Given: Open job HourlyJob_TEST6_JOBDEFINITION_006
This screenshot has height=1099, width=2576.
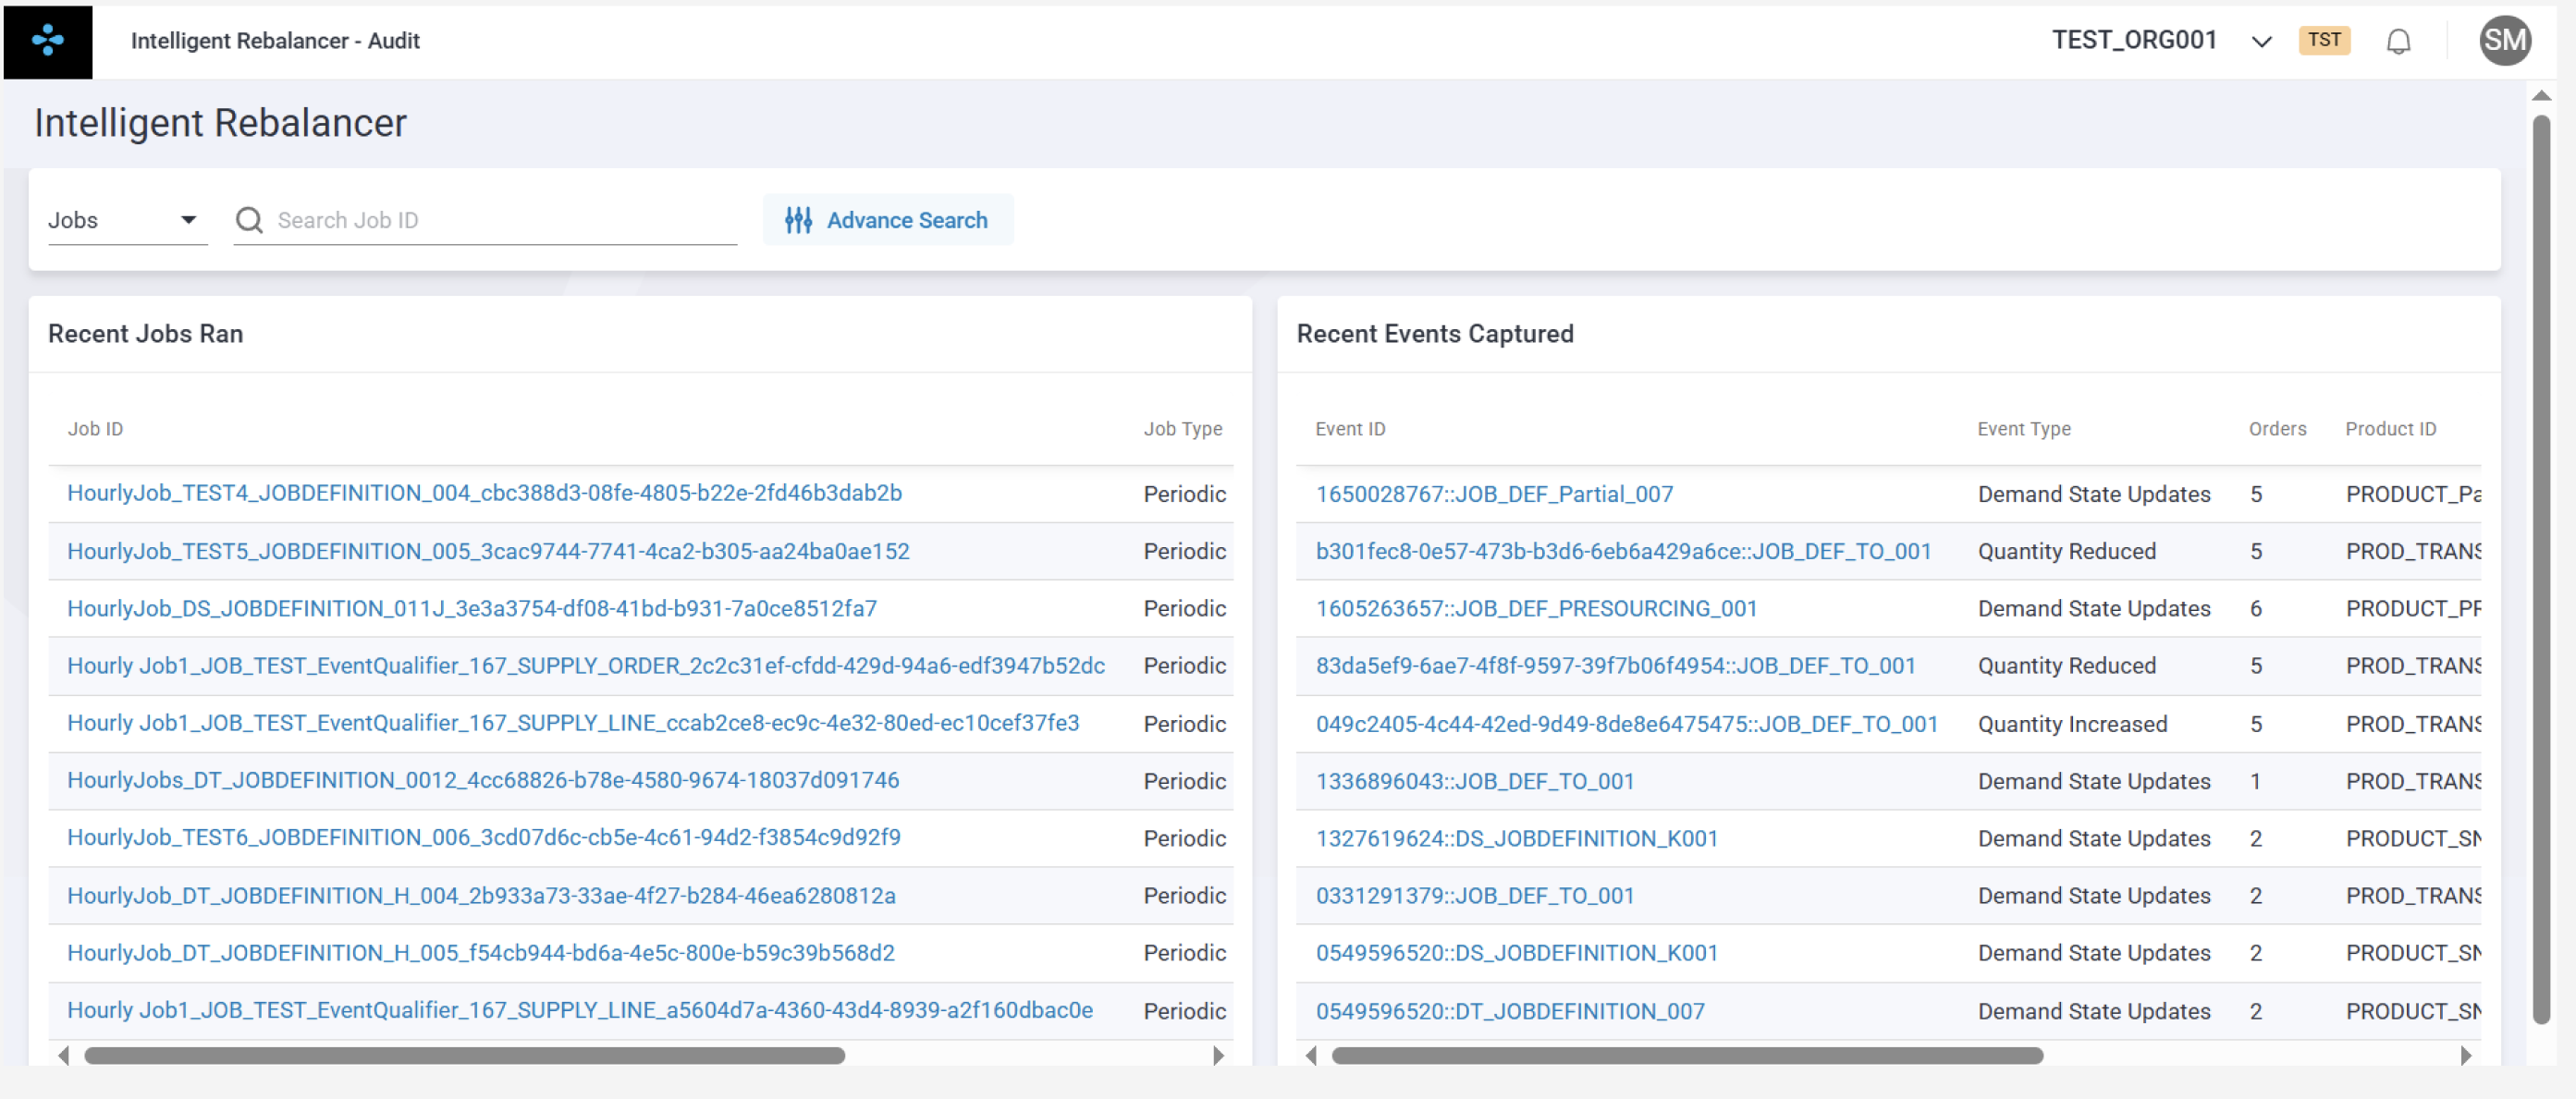Looking at the screenshot, I should [x=484, y=837].
